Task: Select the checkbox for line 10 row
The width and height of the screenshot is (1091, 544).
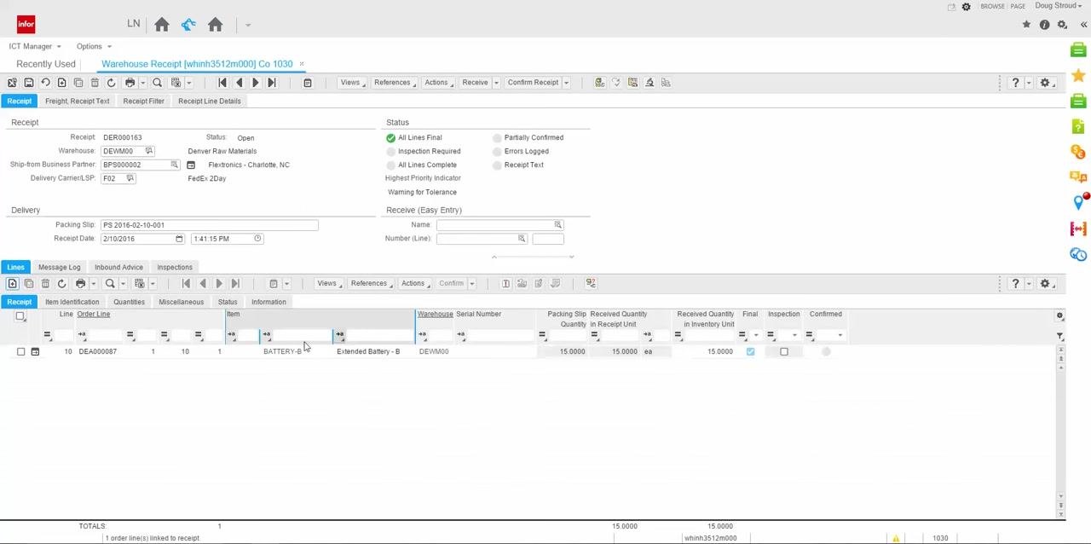Action: (20, 351)
